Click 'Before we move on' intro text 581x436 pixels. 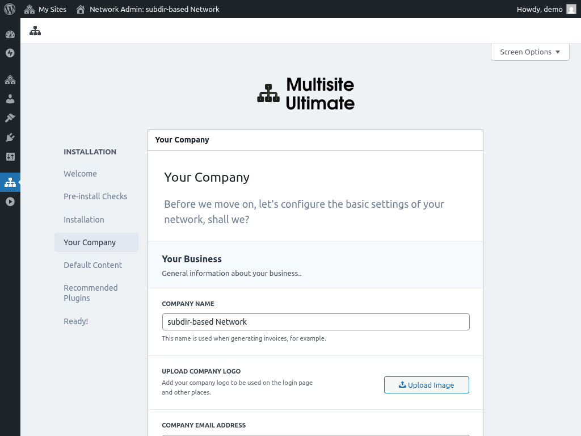(304, 212)
